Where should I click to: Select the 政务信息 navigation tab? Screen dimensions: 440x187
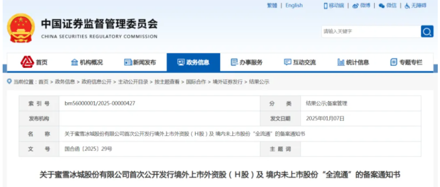click(x=193, y=63)
